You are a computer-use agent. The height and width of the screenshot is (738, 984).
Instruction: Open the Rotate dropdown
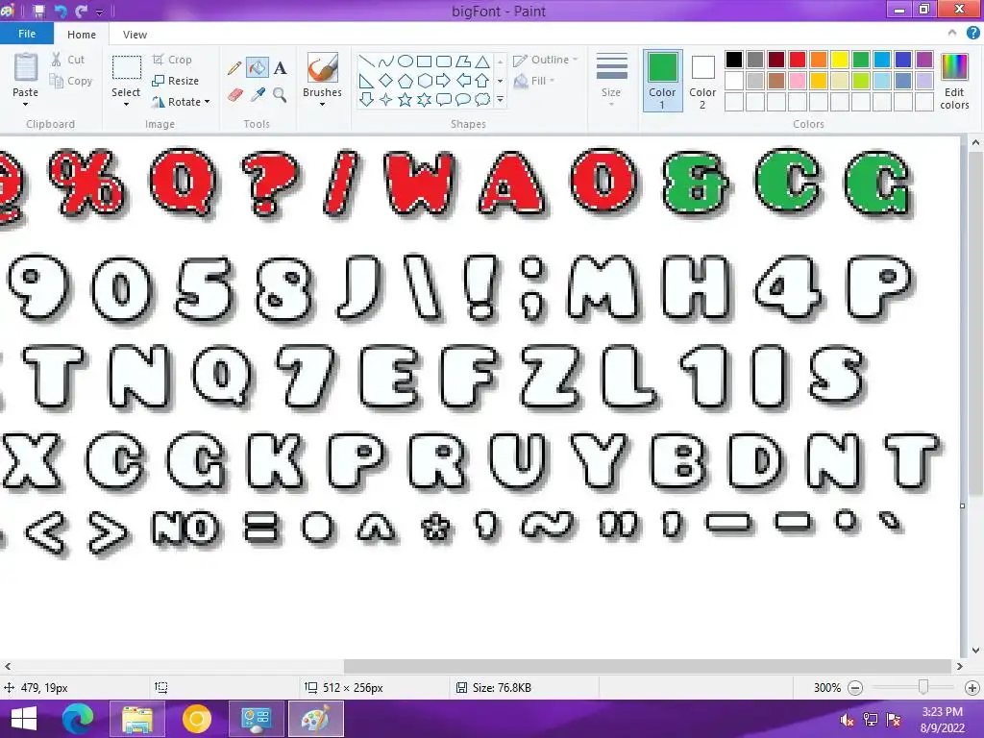[181, 102]
